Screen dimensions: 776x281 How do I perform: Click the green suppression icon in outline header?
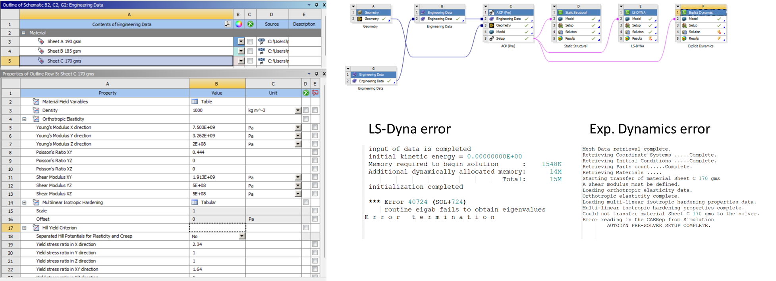click(x=250, y=24)
